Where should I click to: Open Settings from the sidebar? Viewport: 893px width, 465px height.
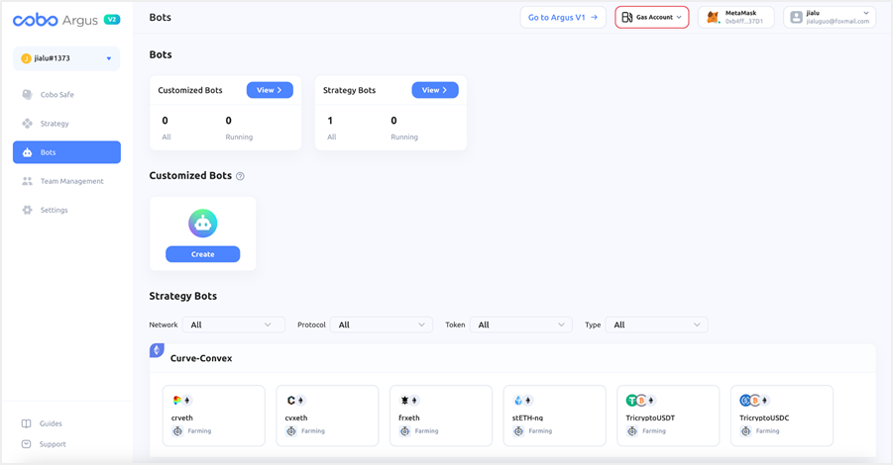click(54, 210)
